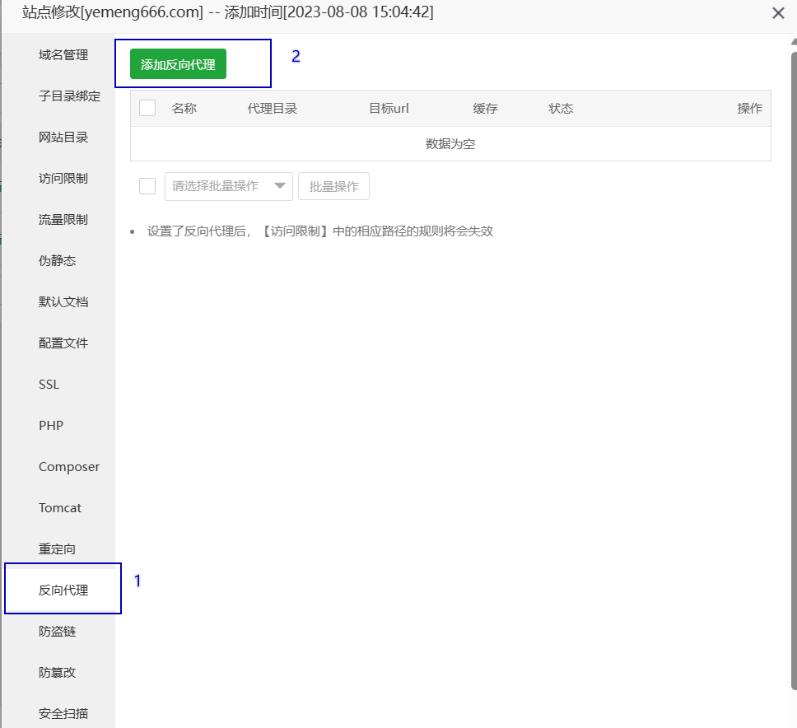Select the 伪静态 tab
797x728 pixels.
pos(58,261)
